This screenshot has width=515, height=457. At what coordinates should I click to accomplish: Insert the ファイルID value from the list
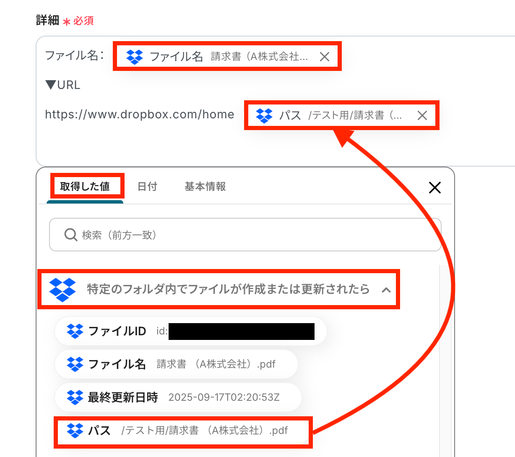click(x=190, y=331)
